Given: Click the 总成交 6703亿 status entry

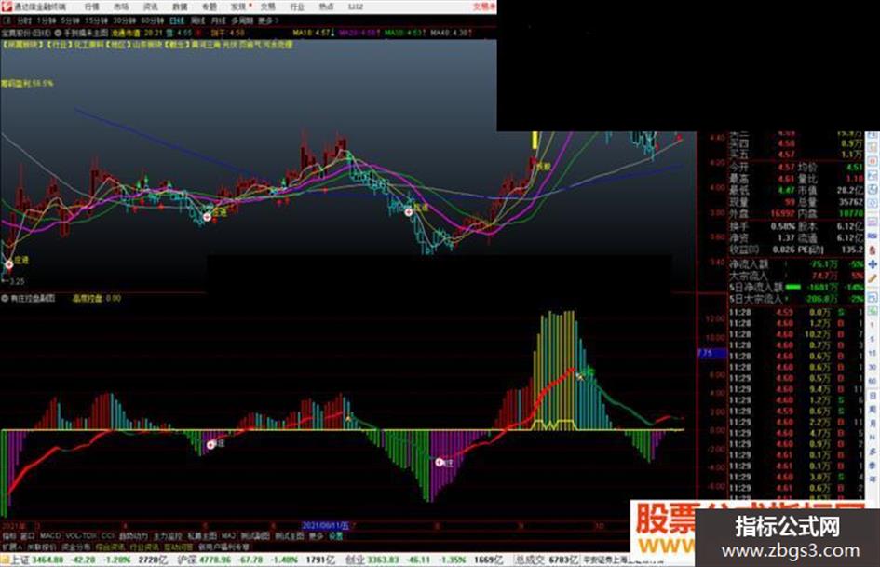Looking at the screenshot, I should (x=547, y=560).
